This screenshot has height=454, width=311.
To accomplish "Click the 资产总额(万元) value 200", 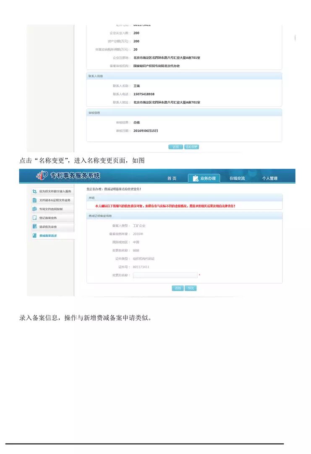I will point(136,41).
